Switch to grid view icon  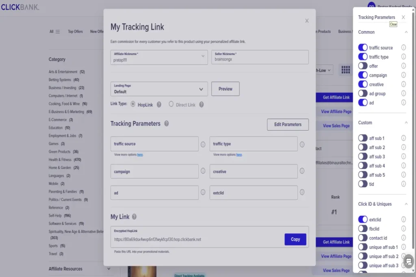[x=345, y=70]
